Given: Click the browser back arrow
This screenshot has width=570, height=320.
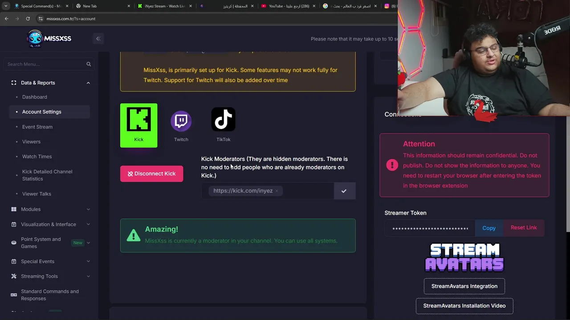Looking at the screenshot, I should pos(6,19).
